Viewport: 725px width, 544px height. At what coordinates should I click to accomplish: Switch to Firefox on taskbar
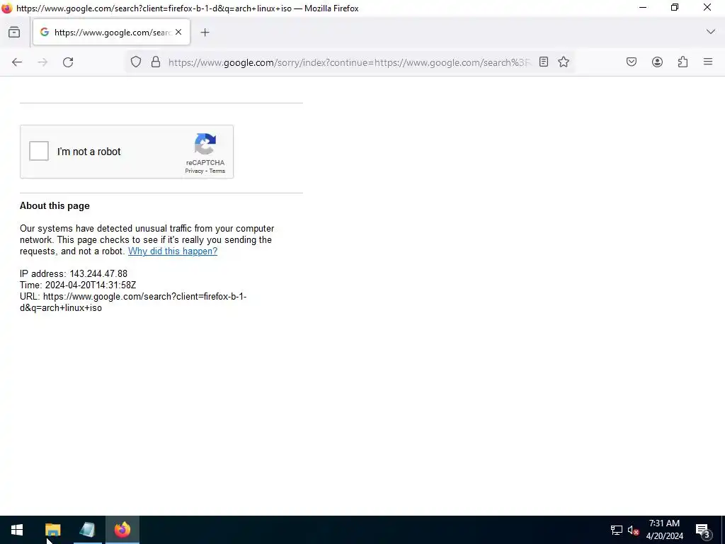point(122,530)
